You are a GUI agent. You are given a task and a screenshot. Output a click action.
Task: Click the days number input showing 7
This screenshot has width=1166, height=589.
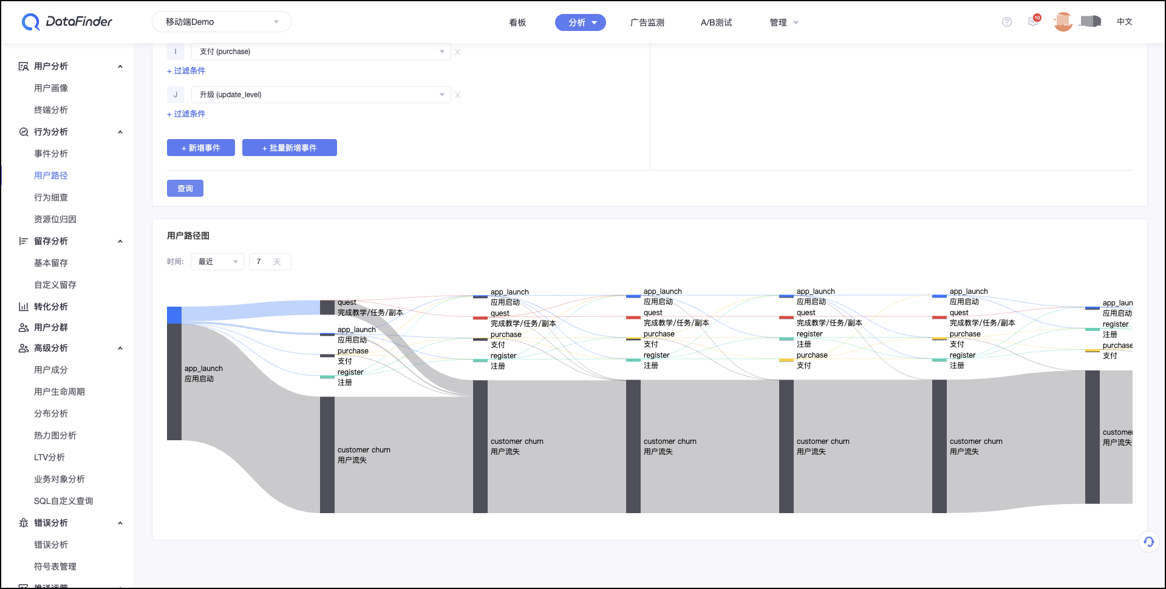coord(270,262)
